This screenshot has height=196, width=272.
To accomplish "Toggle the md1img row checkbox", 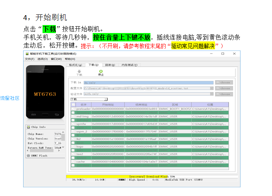I will pyautogui.click(x=73, y=116).
